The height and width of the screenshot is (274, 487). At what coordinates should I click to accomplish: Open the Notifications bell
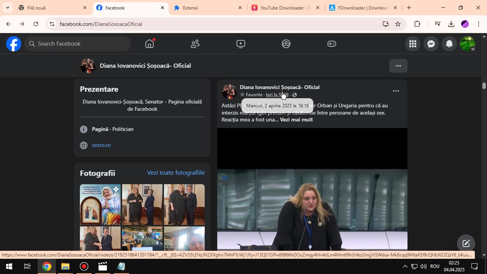click(449, 44)
